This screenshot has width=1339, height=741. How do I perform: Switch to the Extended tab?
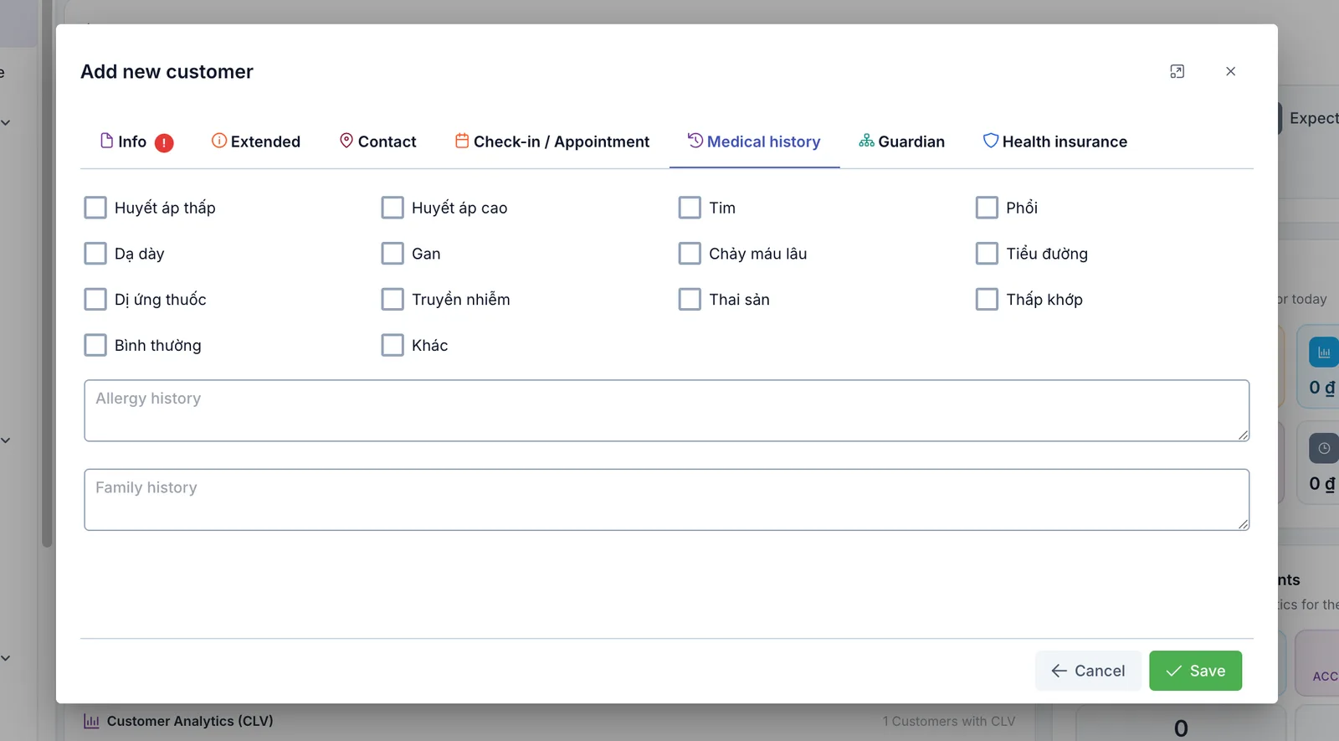[x=255, y=142]
